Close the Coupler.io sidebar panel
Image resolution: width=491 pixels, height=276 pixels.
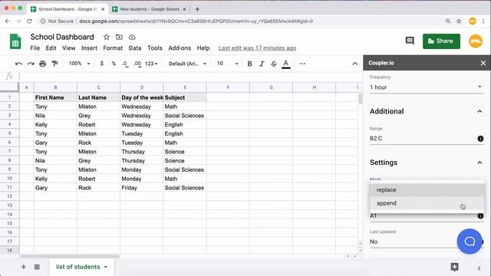click(483, 63)
